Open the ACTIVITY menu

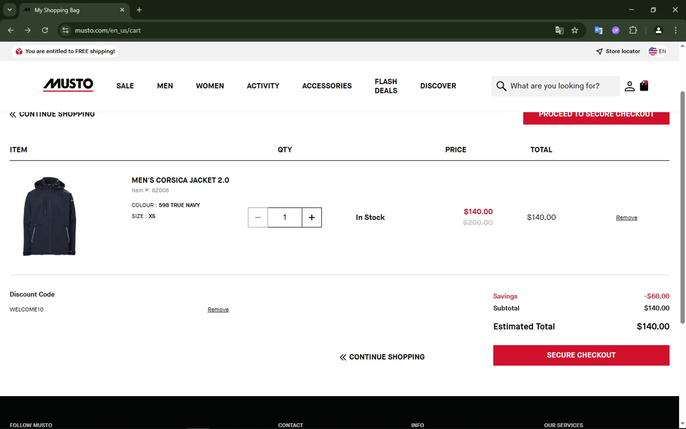[x=263, y=86]
